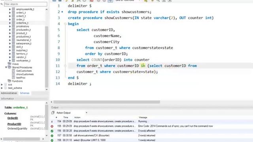Screen dimensions: 253x142
Task: Click the Action column header in output
Action: pyautogui.click(x=77, y=118)
